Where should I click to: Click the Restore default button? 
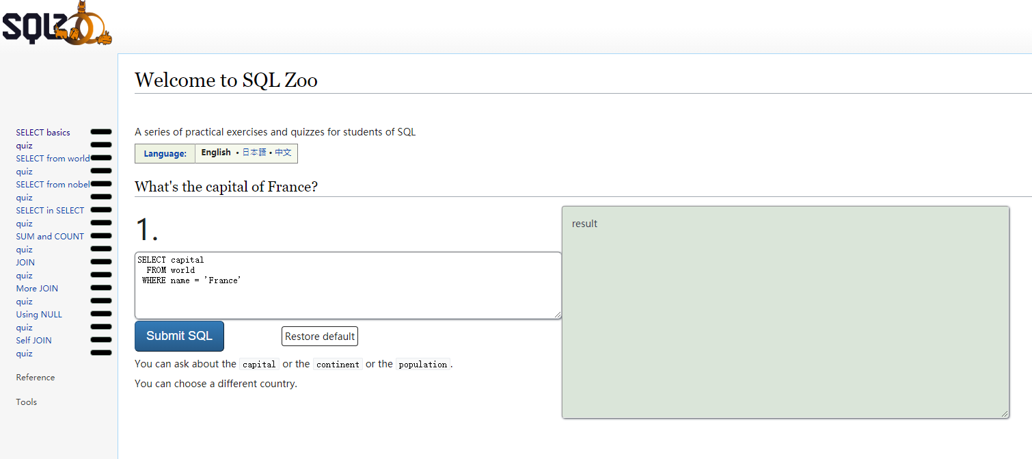(x=319, y=336)
